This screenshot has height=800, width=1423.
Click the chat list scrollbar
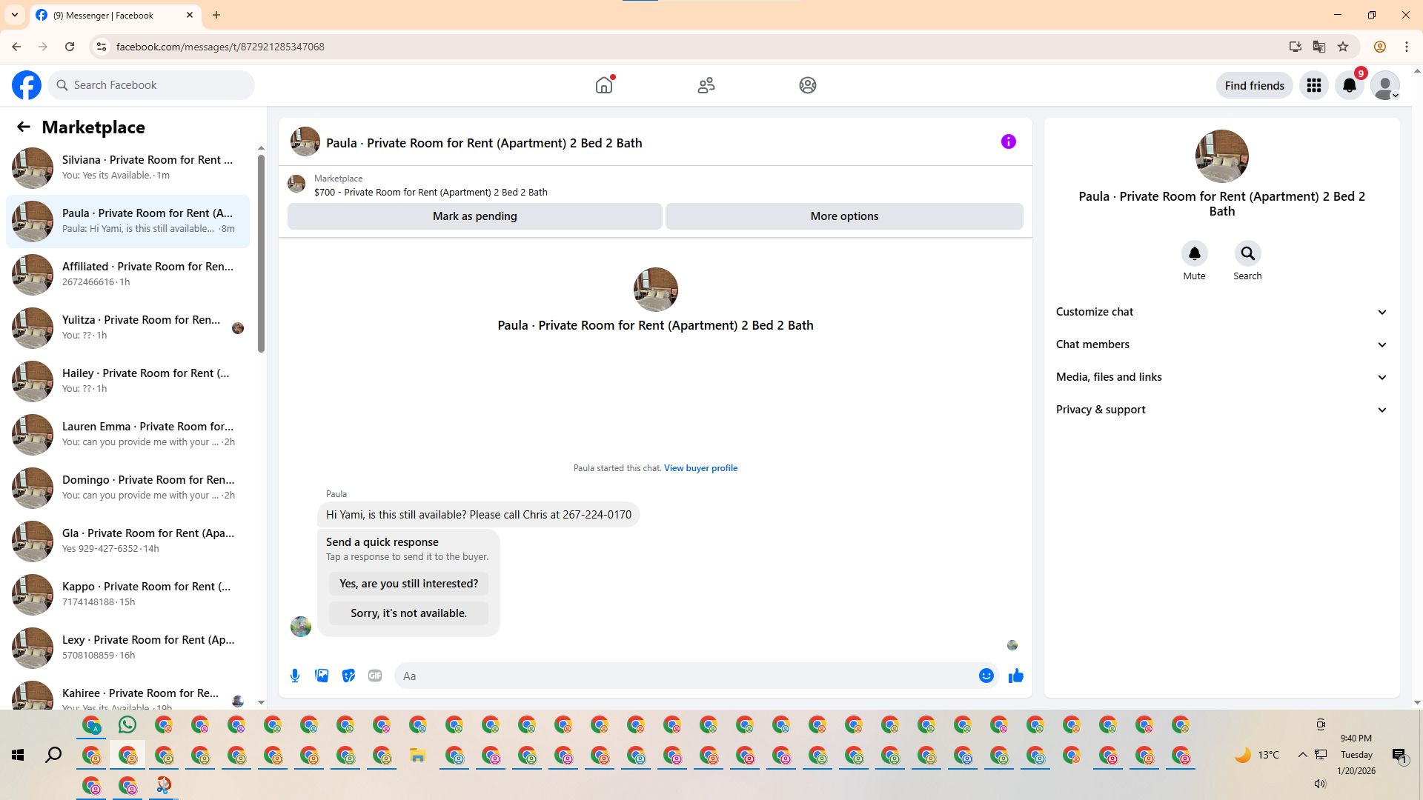click(x=261, y=253)
